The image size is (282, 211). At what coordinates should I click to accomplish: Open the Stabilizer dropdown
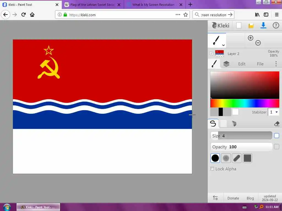coord(273,112)
